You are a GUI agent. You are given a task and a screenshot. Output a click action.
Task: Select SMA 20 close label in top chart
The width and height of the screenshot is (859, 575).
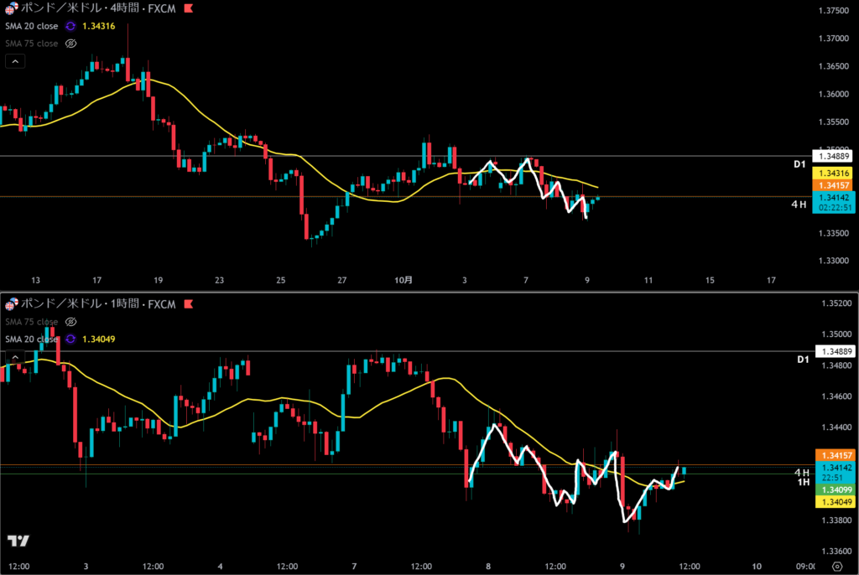tap(31, 26)
